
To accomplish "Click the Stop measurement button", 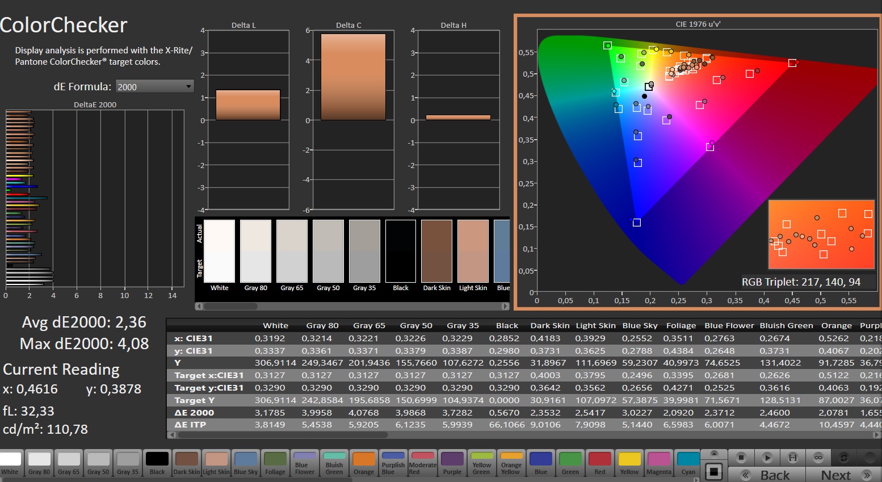I will tap(740, 457).
